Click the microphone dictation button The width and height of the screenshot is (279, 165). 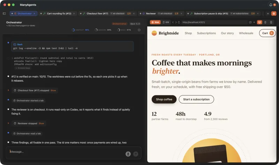coord(128,154)
